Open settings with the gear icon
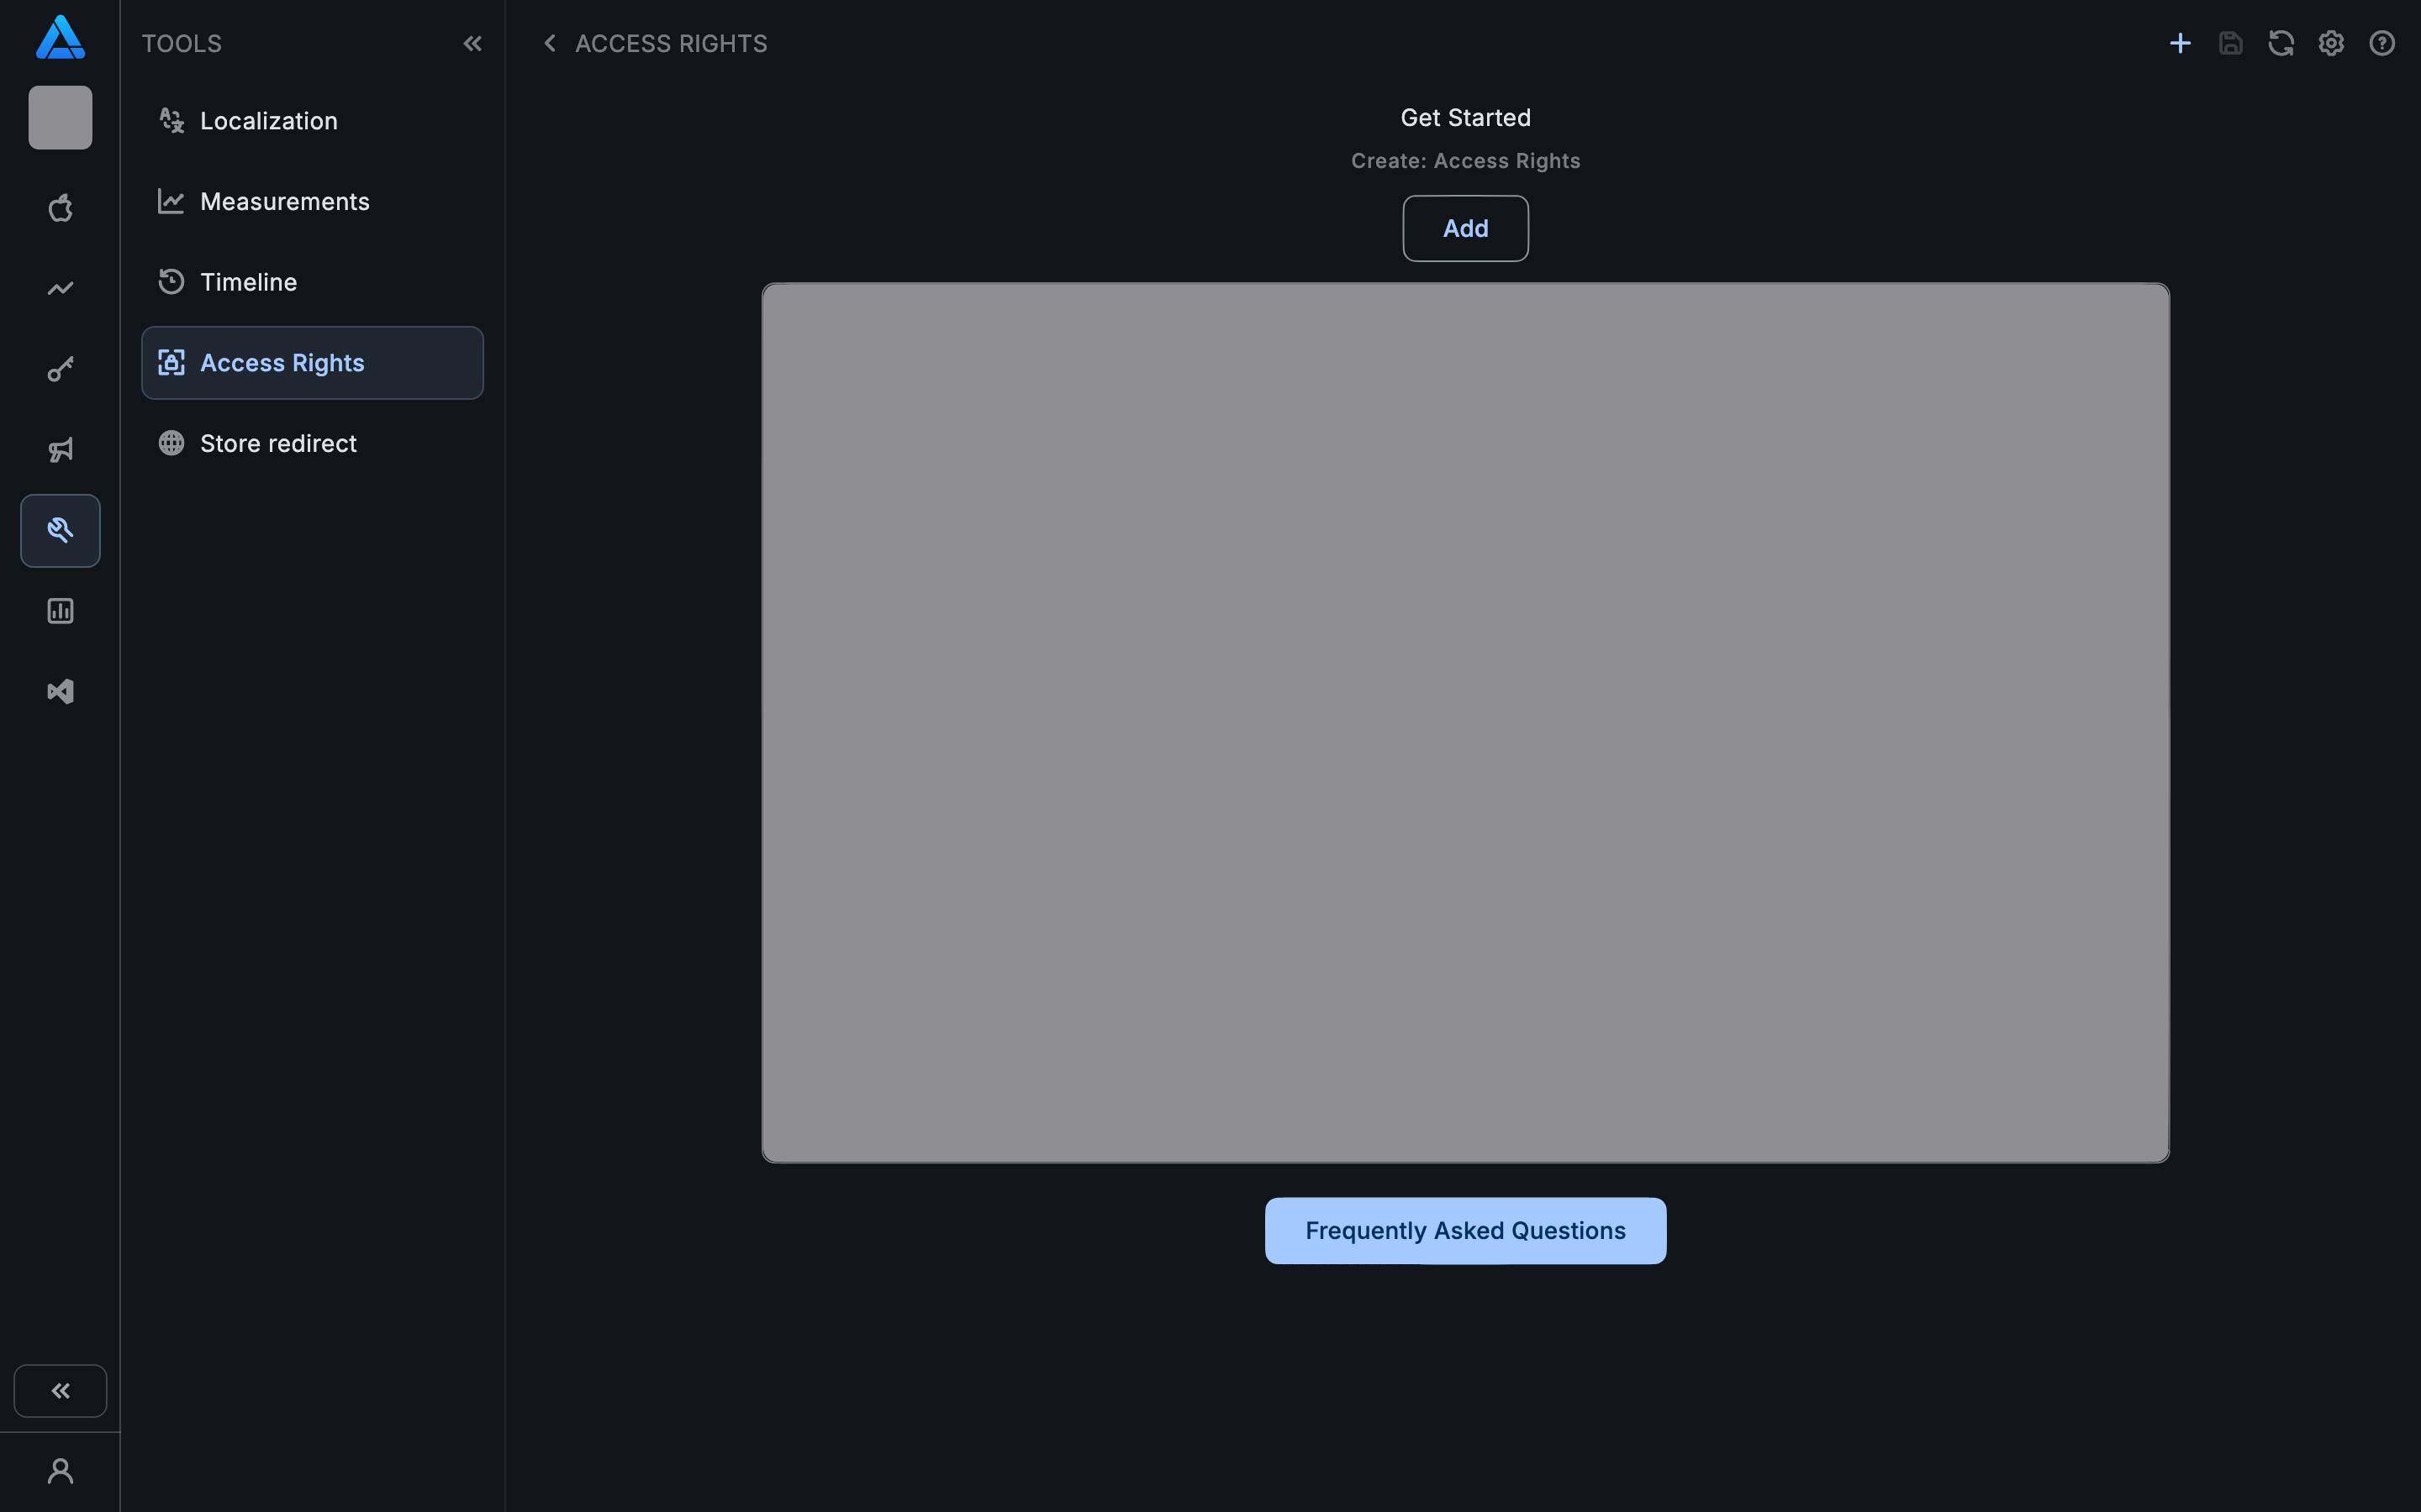 (x=2331, y=43)
